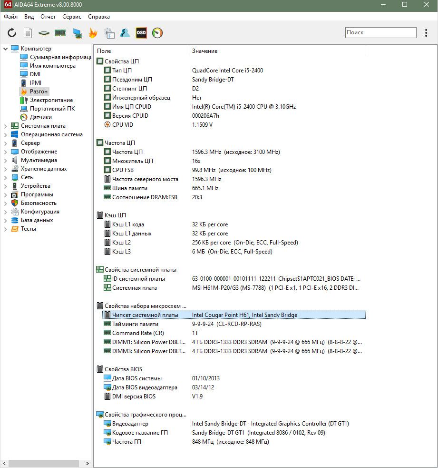
Task: Select Безопасность in the tree
Action: [x=34, y=203]
